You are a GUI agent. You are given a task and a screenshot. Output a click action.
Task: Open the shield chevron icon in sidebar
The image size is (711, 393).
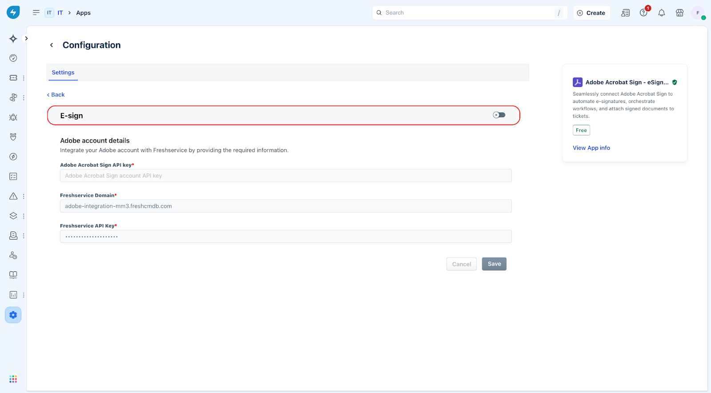click(x=13, y=137)
